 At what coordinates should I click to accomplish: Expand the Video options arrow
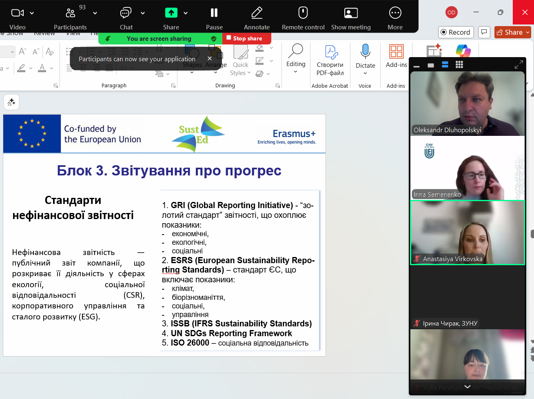(x=32, y=13)
